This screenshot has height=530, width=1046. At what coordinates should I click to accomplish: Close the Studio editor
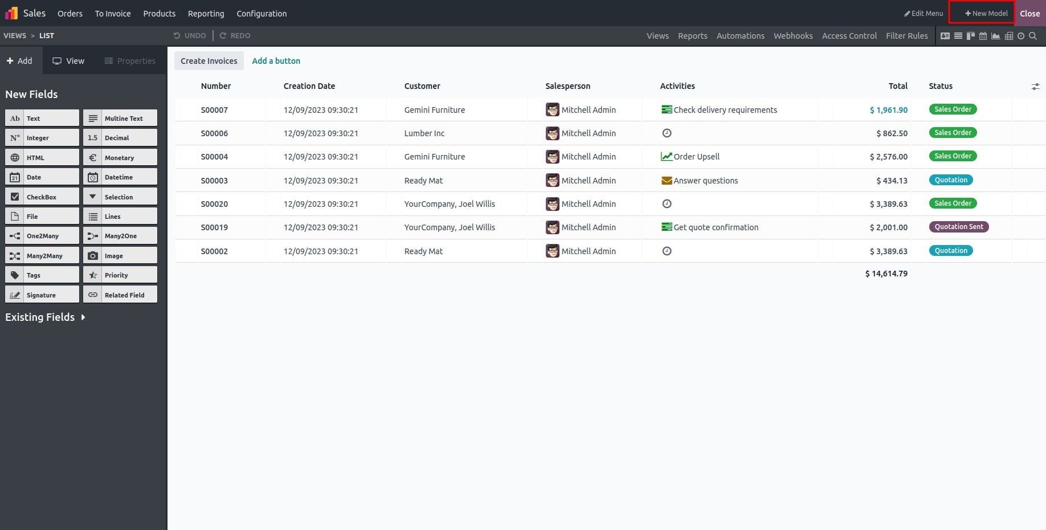(1030, 13)
